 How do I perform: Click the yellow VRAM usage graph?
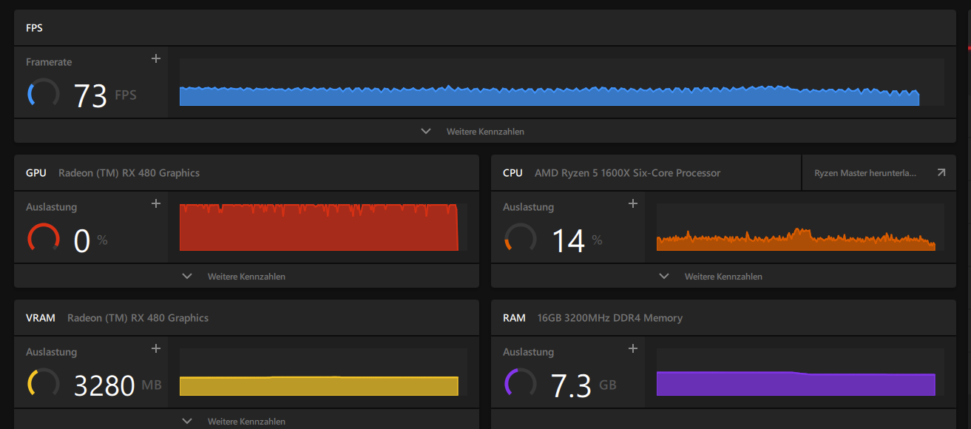(x=323, y=372)
